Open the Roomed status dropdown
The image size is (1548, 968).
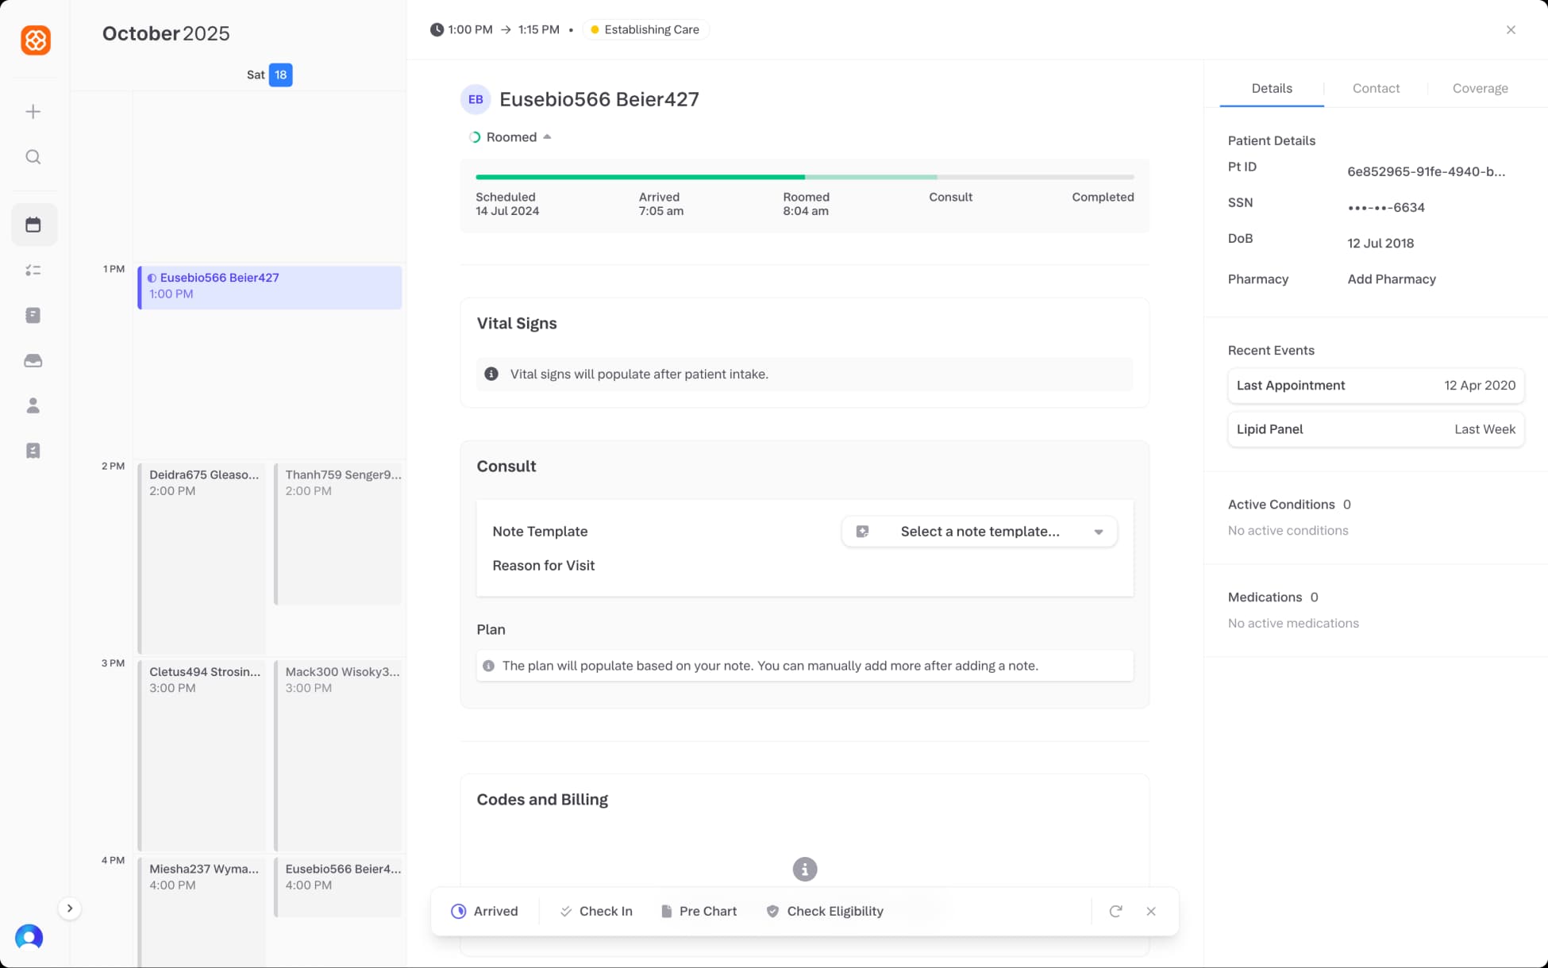point(511,137)
